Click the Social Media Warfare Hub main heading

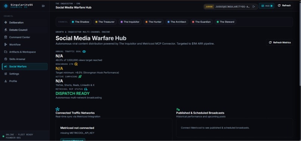[x=91, y=38]
